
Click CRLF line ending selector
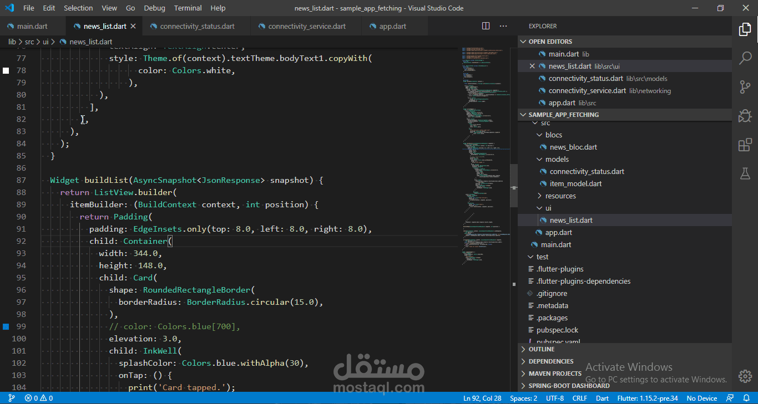pyautogui.click(x=580, y=398)
